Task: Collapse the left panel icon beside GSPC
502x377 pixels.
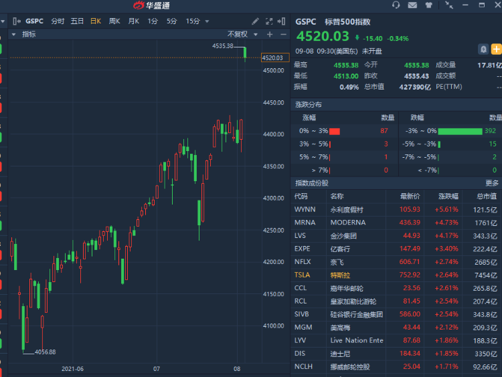Action: click(16, 21)
